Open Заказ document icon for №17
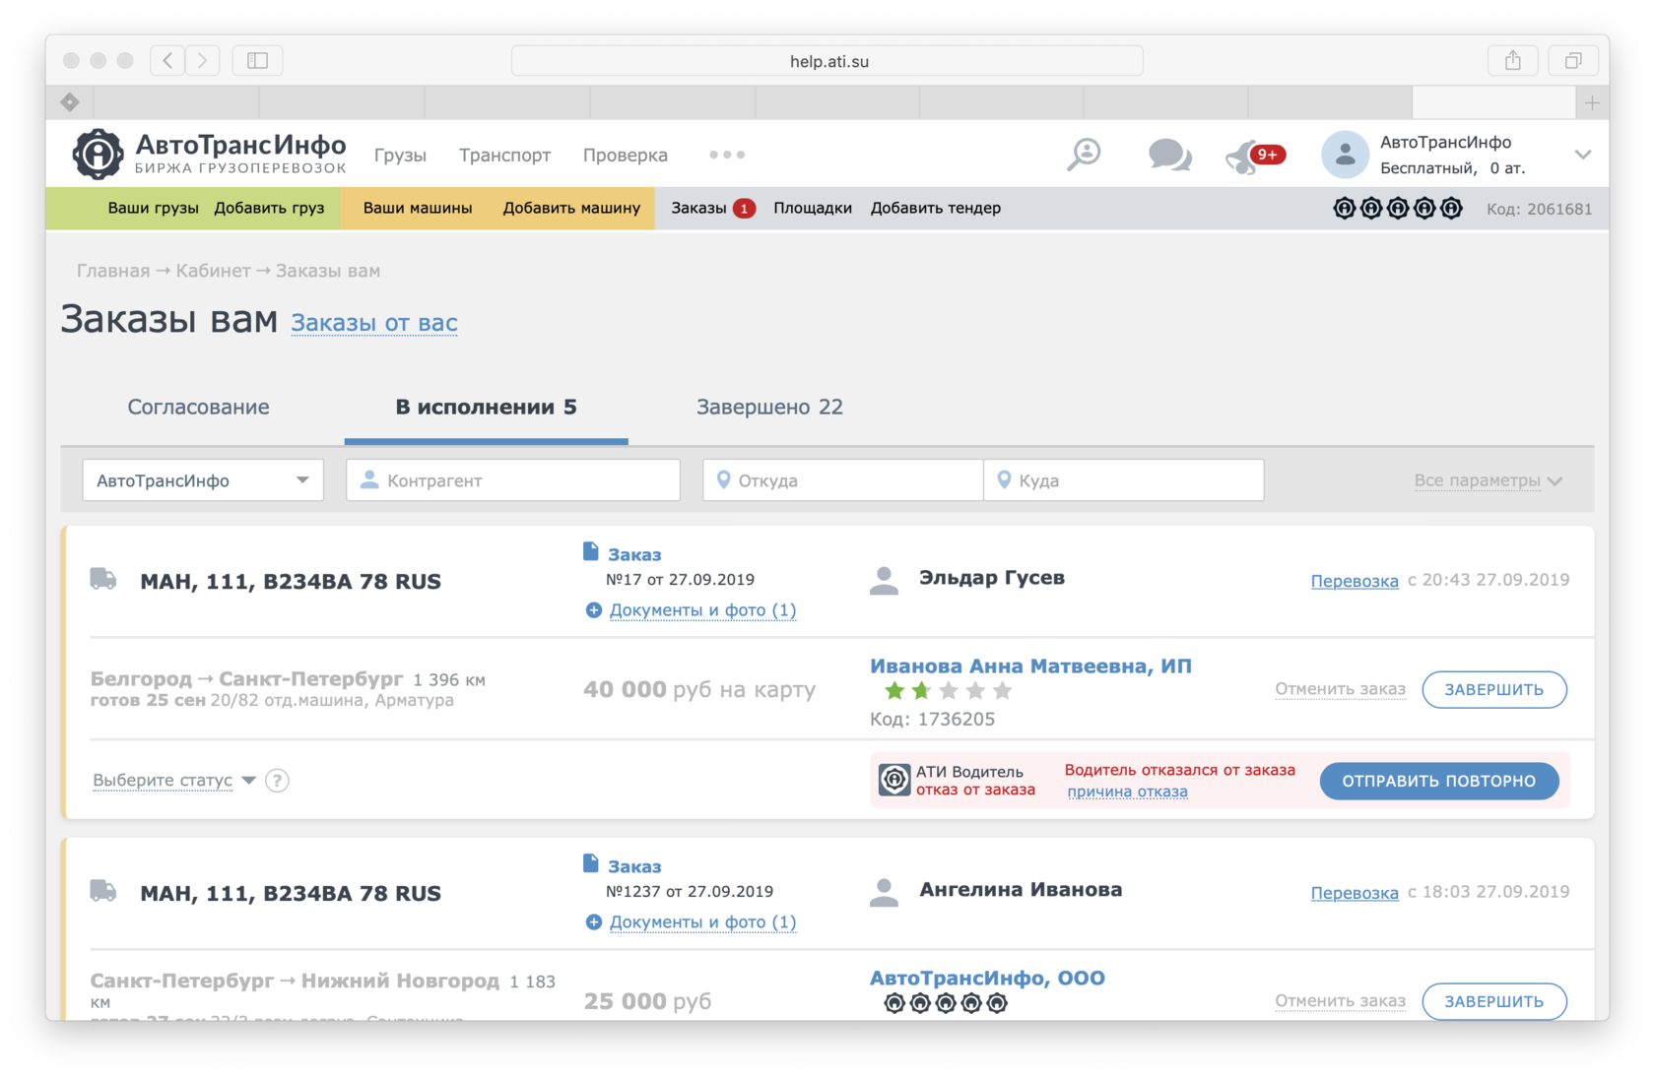This screenshot has width=1655, height=1077. [591, 551]
